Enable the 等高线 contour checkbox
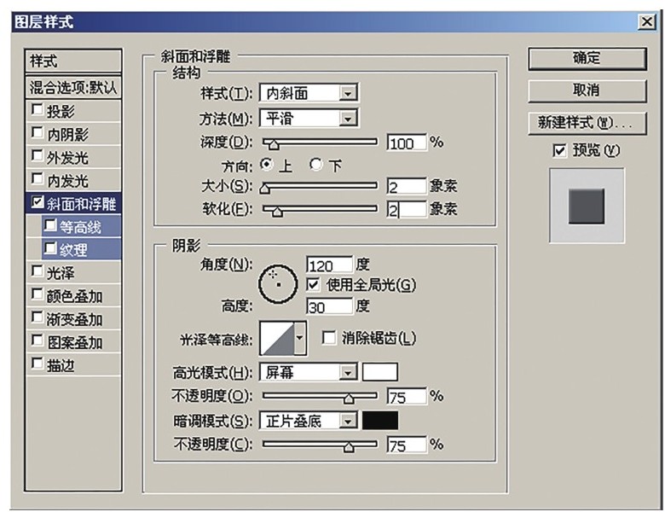Screen dimensions: 665x512 50,225
